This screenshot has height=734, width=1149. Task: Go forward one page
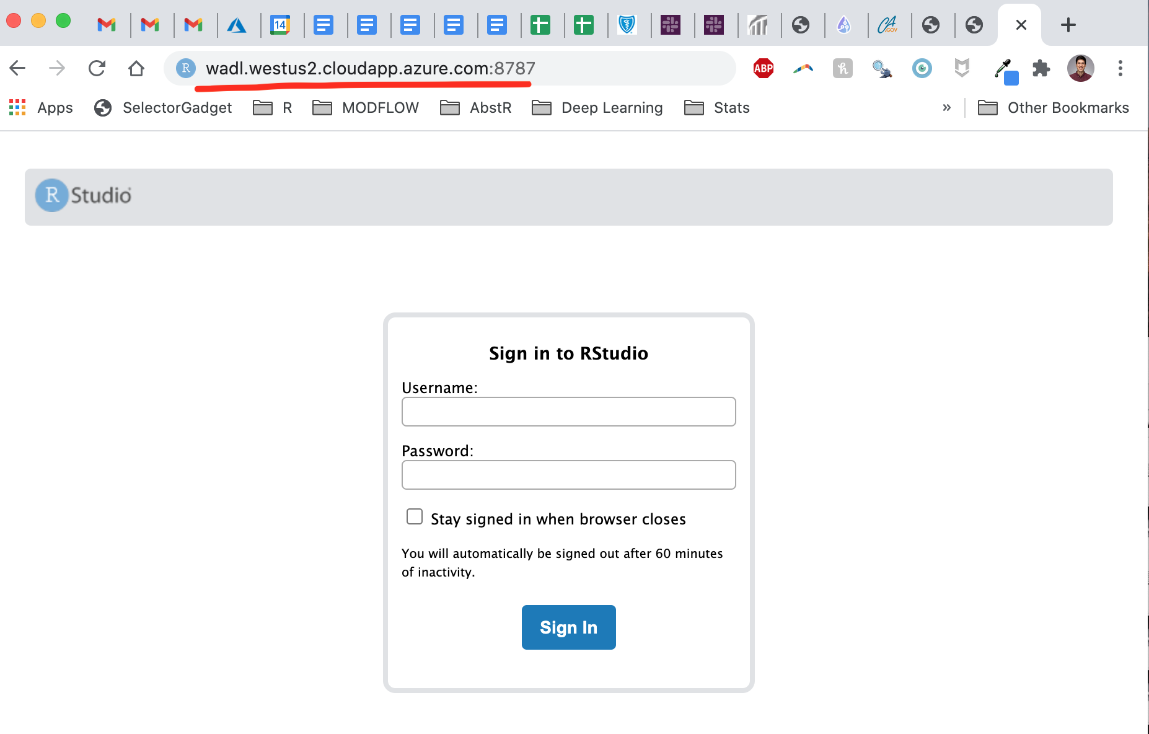tap(57, 68)
